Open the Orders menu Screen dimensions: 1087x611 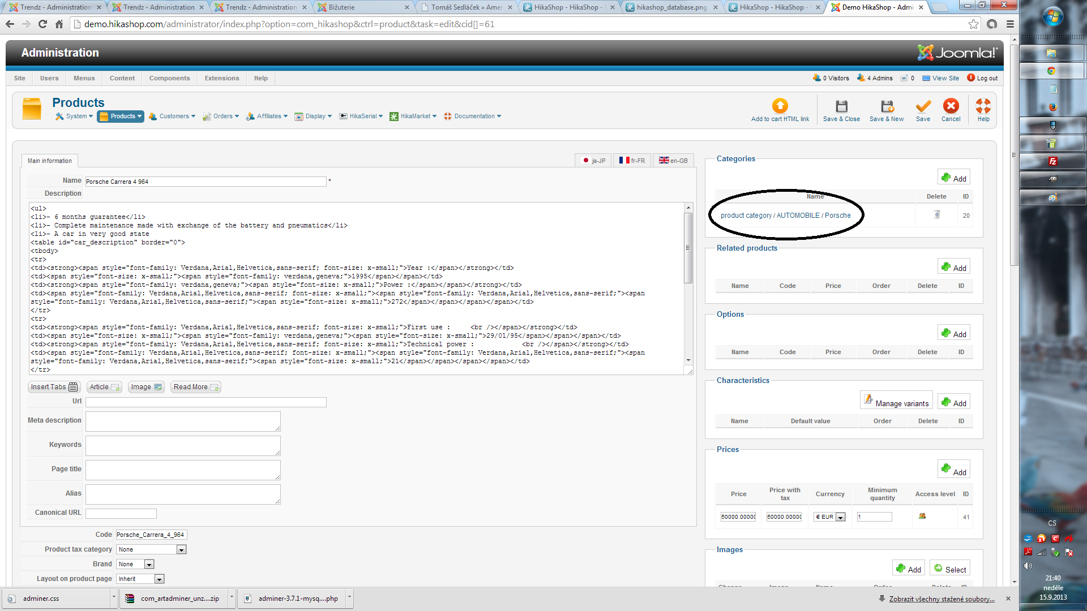(221, 116)
